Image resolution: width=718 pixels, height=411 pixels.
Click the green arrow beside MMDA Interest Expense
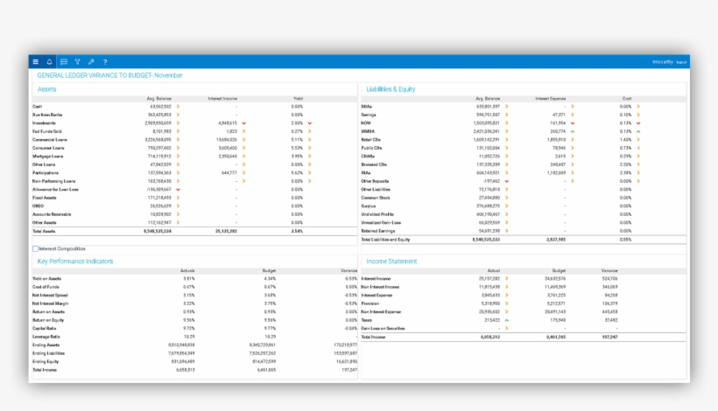point(573,131)
